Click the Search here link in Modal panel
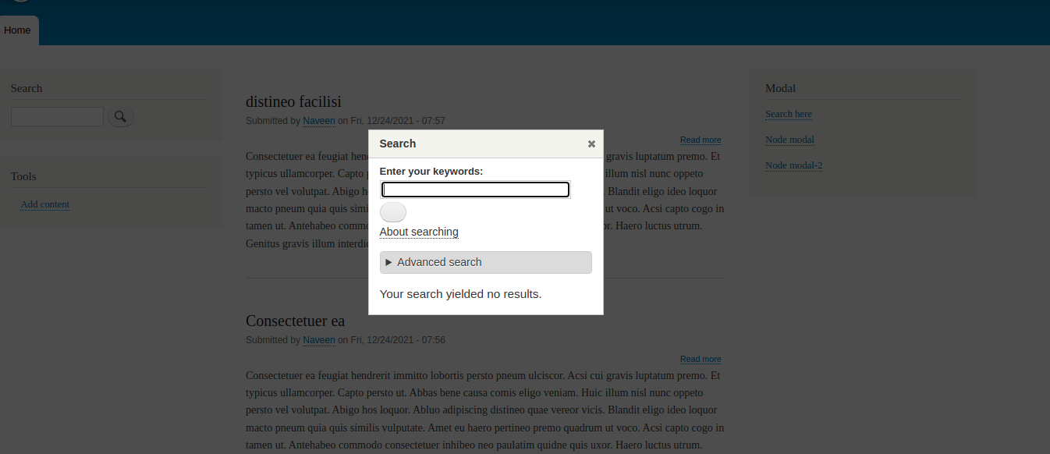Viewport: 1050px width, 454px height. point(788,114)
